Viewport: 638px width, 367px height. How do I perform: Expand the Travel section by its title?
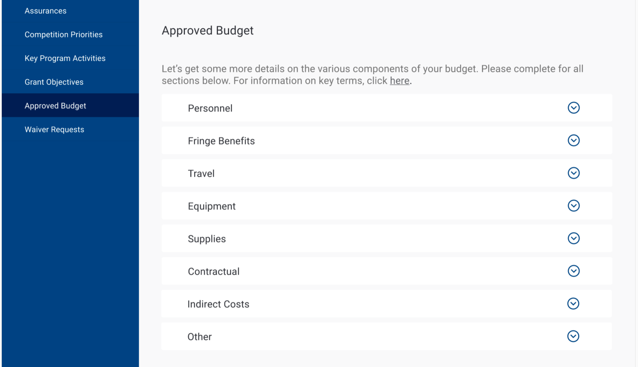(x=201, y=173)
